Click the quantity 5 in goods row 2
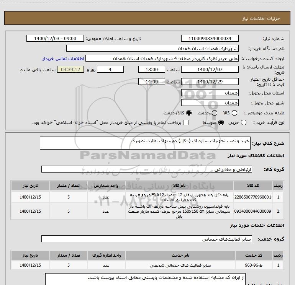The image size is (295, 285). (x=69, y=211)
